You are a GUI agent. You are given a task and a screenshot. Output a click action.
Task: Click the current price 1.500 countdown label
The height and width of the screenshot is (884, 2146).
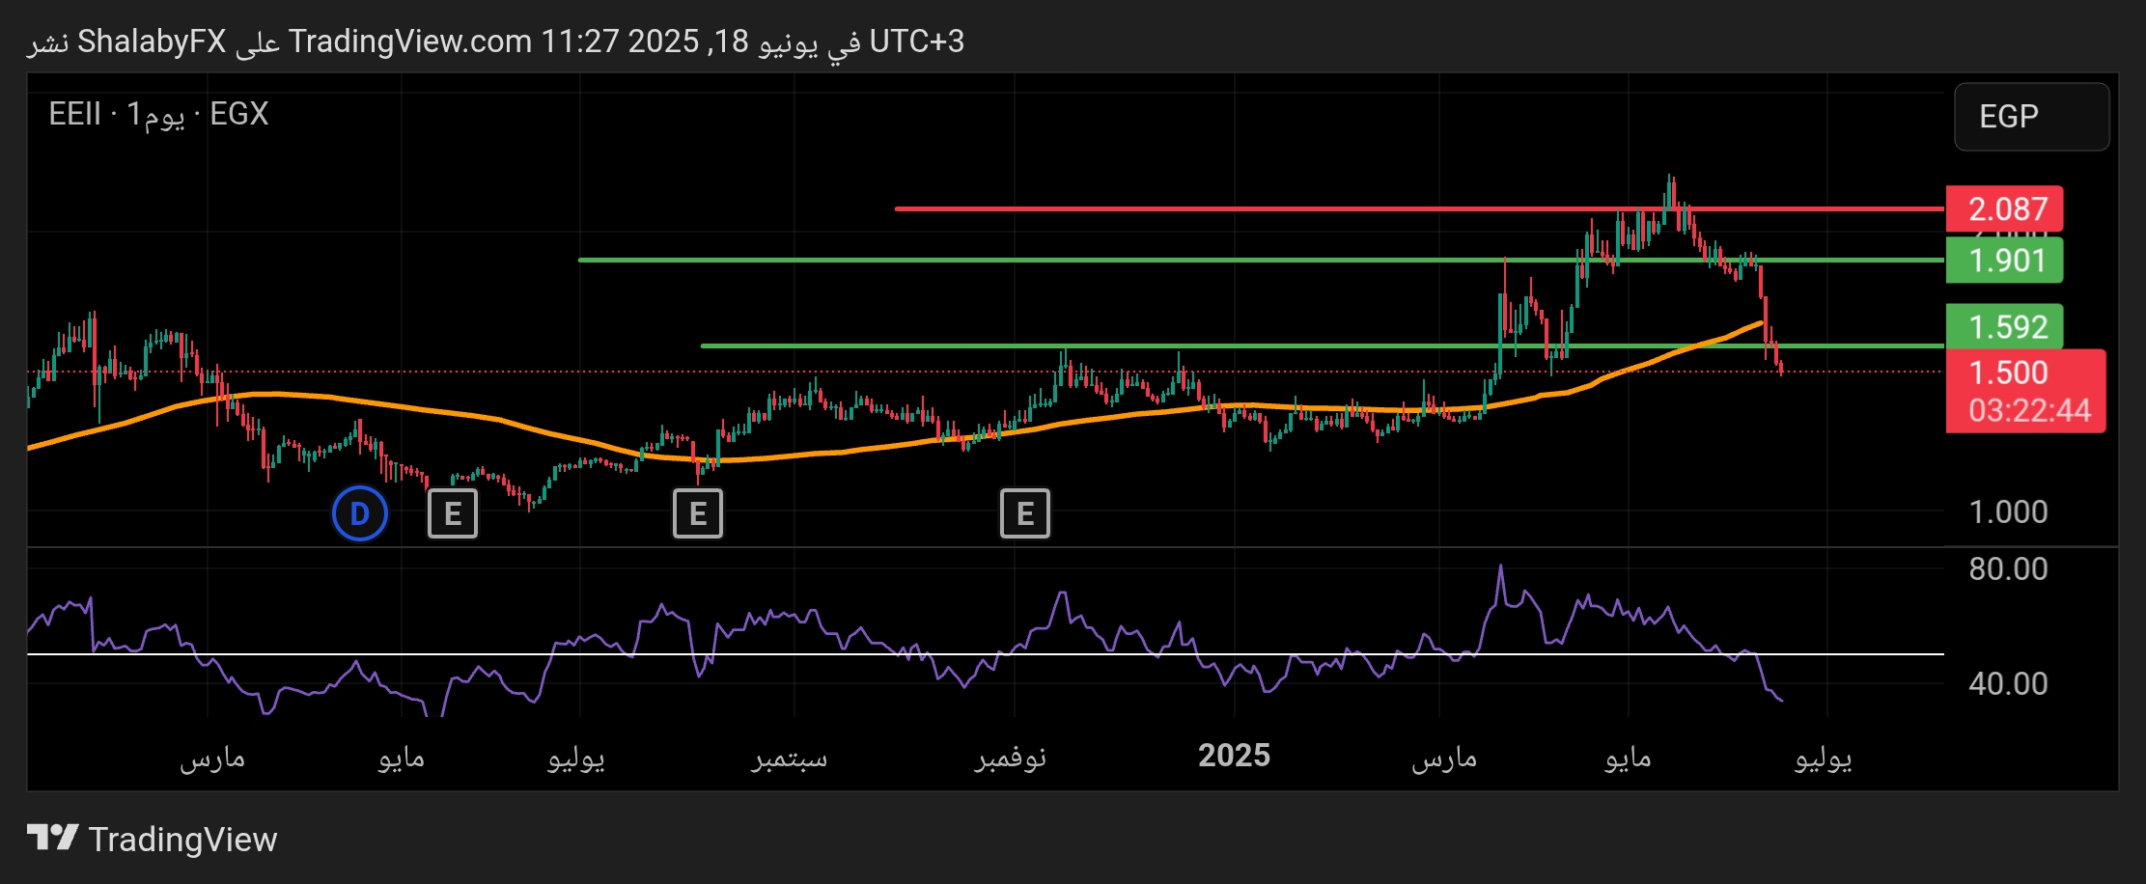click(x=2025, y=391)
